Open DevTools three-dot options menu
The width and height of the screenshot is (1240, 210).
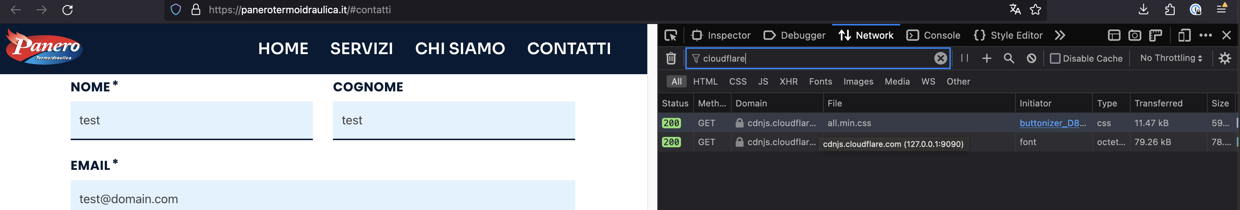point(1205,35)
